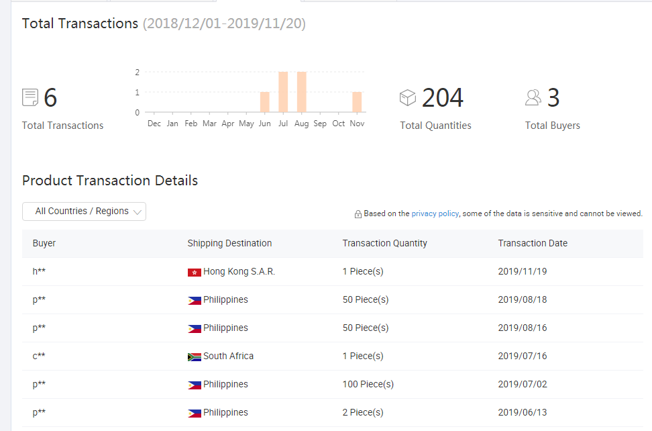
Task: Select the July bar in chart
Action: click(283, 92)
